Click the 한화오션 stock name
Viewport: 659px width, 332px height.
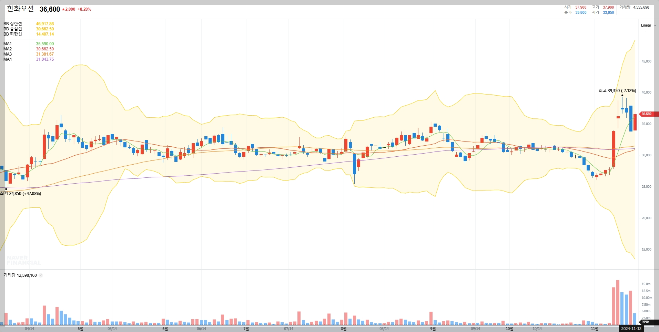tap(20, 9)
